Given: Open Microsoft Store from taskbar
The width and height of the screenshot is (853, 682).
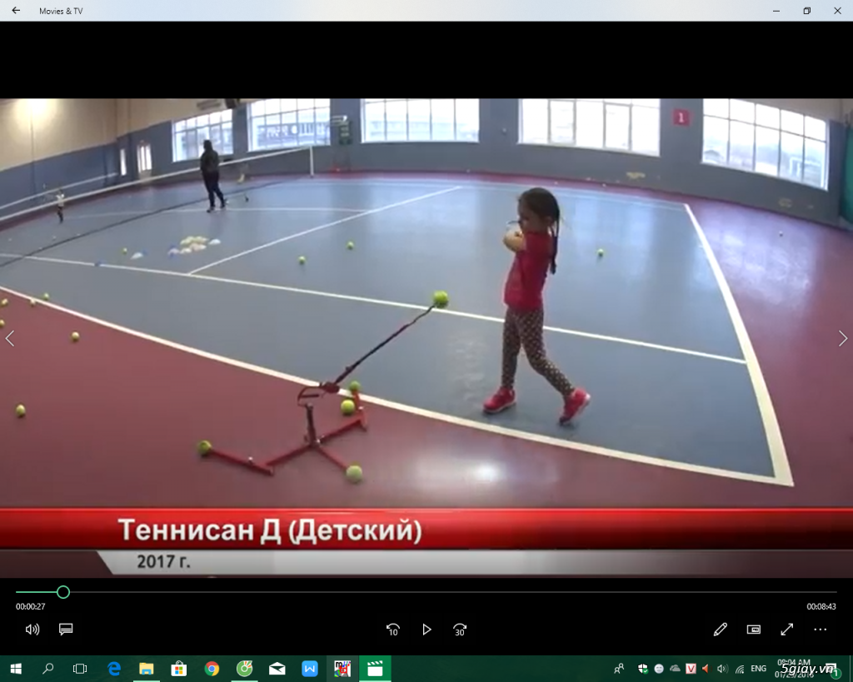Looking at the screenshot, I should 179,669.
